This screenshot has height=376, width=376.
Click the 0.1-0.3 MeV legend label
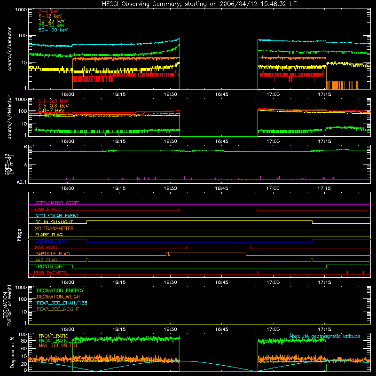(x=54, y=101)
